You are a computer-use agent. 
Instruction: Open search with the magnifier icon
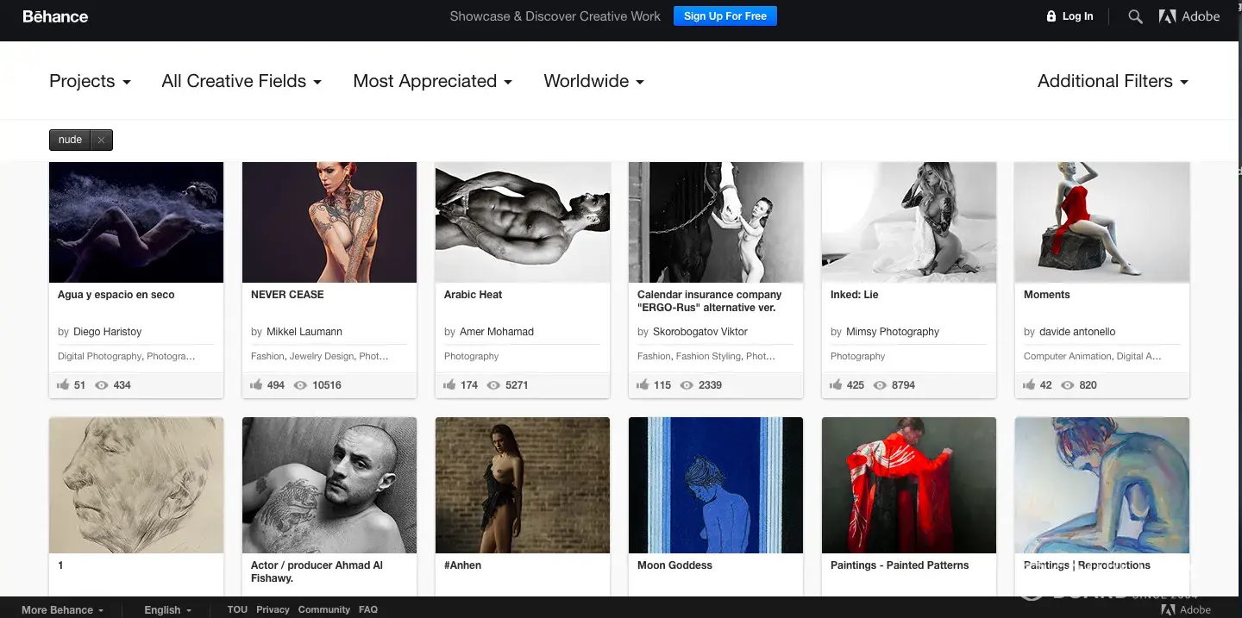1135,16
